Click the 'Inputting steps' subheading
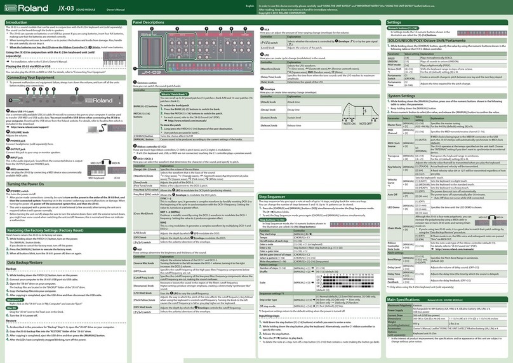513x363 pixels. (x=269, y=316)
